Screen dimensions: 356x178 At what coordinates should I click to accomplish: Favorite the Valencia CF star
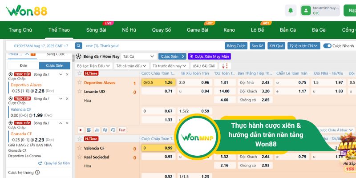click(80, 148)
